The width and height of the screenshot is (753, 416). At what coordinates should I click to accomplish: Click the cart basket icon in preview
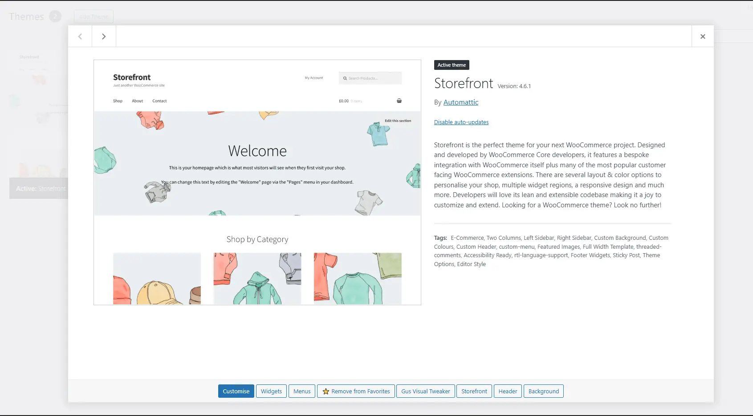399,101
